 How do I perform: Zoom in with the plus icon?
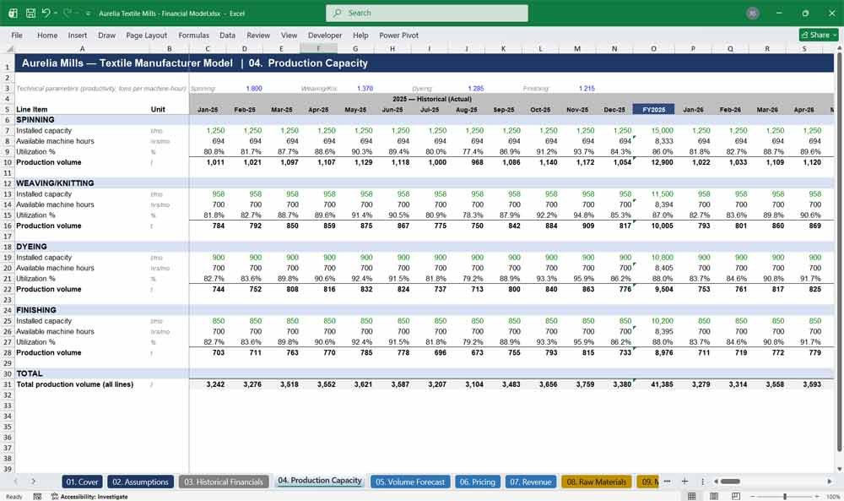(x=816, y=496)
